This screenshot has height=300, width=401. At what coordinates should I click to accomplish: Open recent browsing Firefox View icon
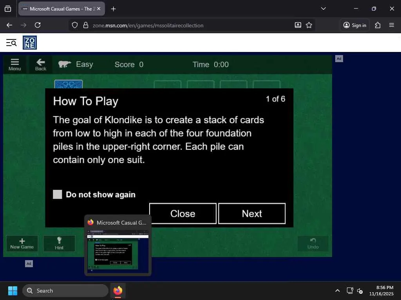pos(8,9)
